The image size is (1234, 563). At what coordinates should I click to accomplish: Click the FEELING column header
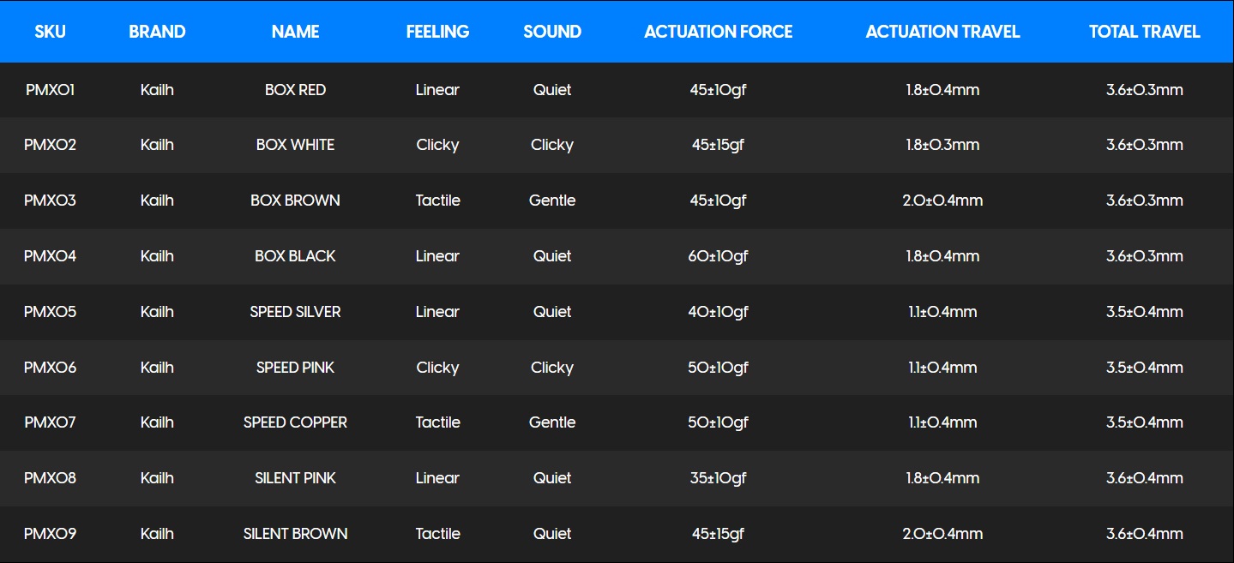pyautogui.click(x=437, y=32)
